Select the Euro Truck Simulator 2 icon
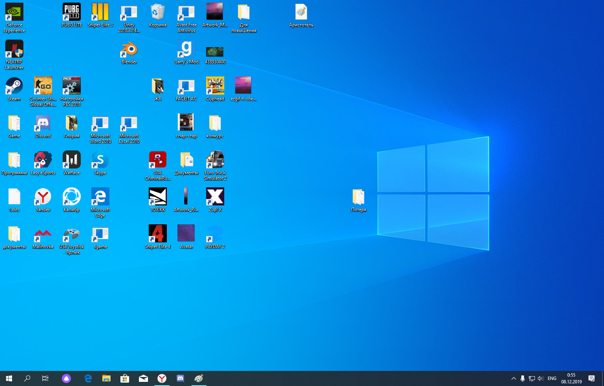This screenshot has width=604, height=386. point(215,165)
